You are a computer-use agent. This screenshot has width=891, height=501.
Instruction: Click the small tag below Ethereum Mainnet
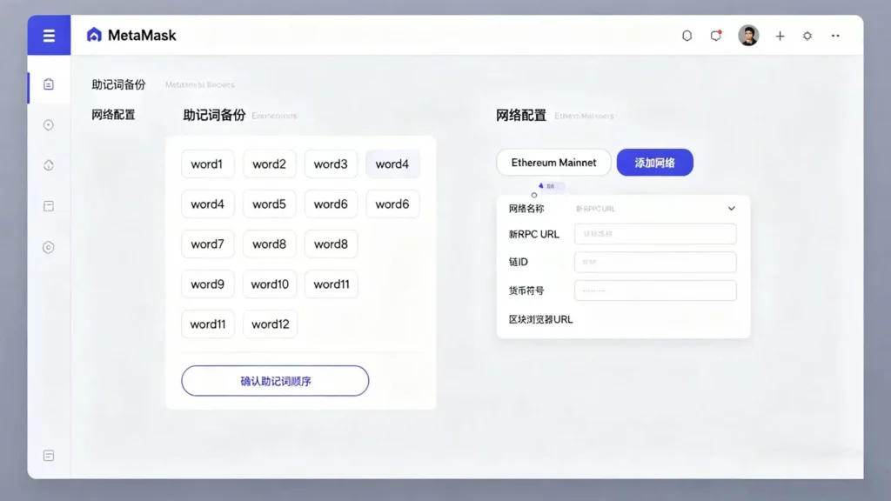[550, 186]
